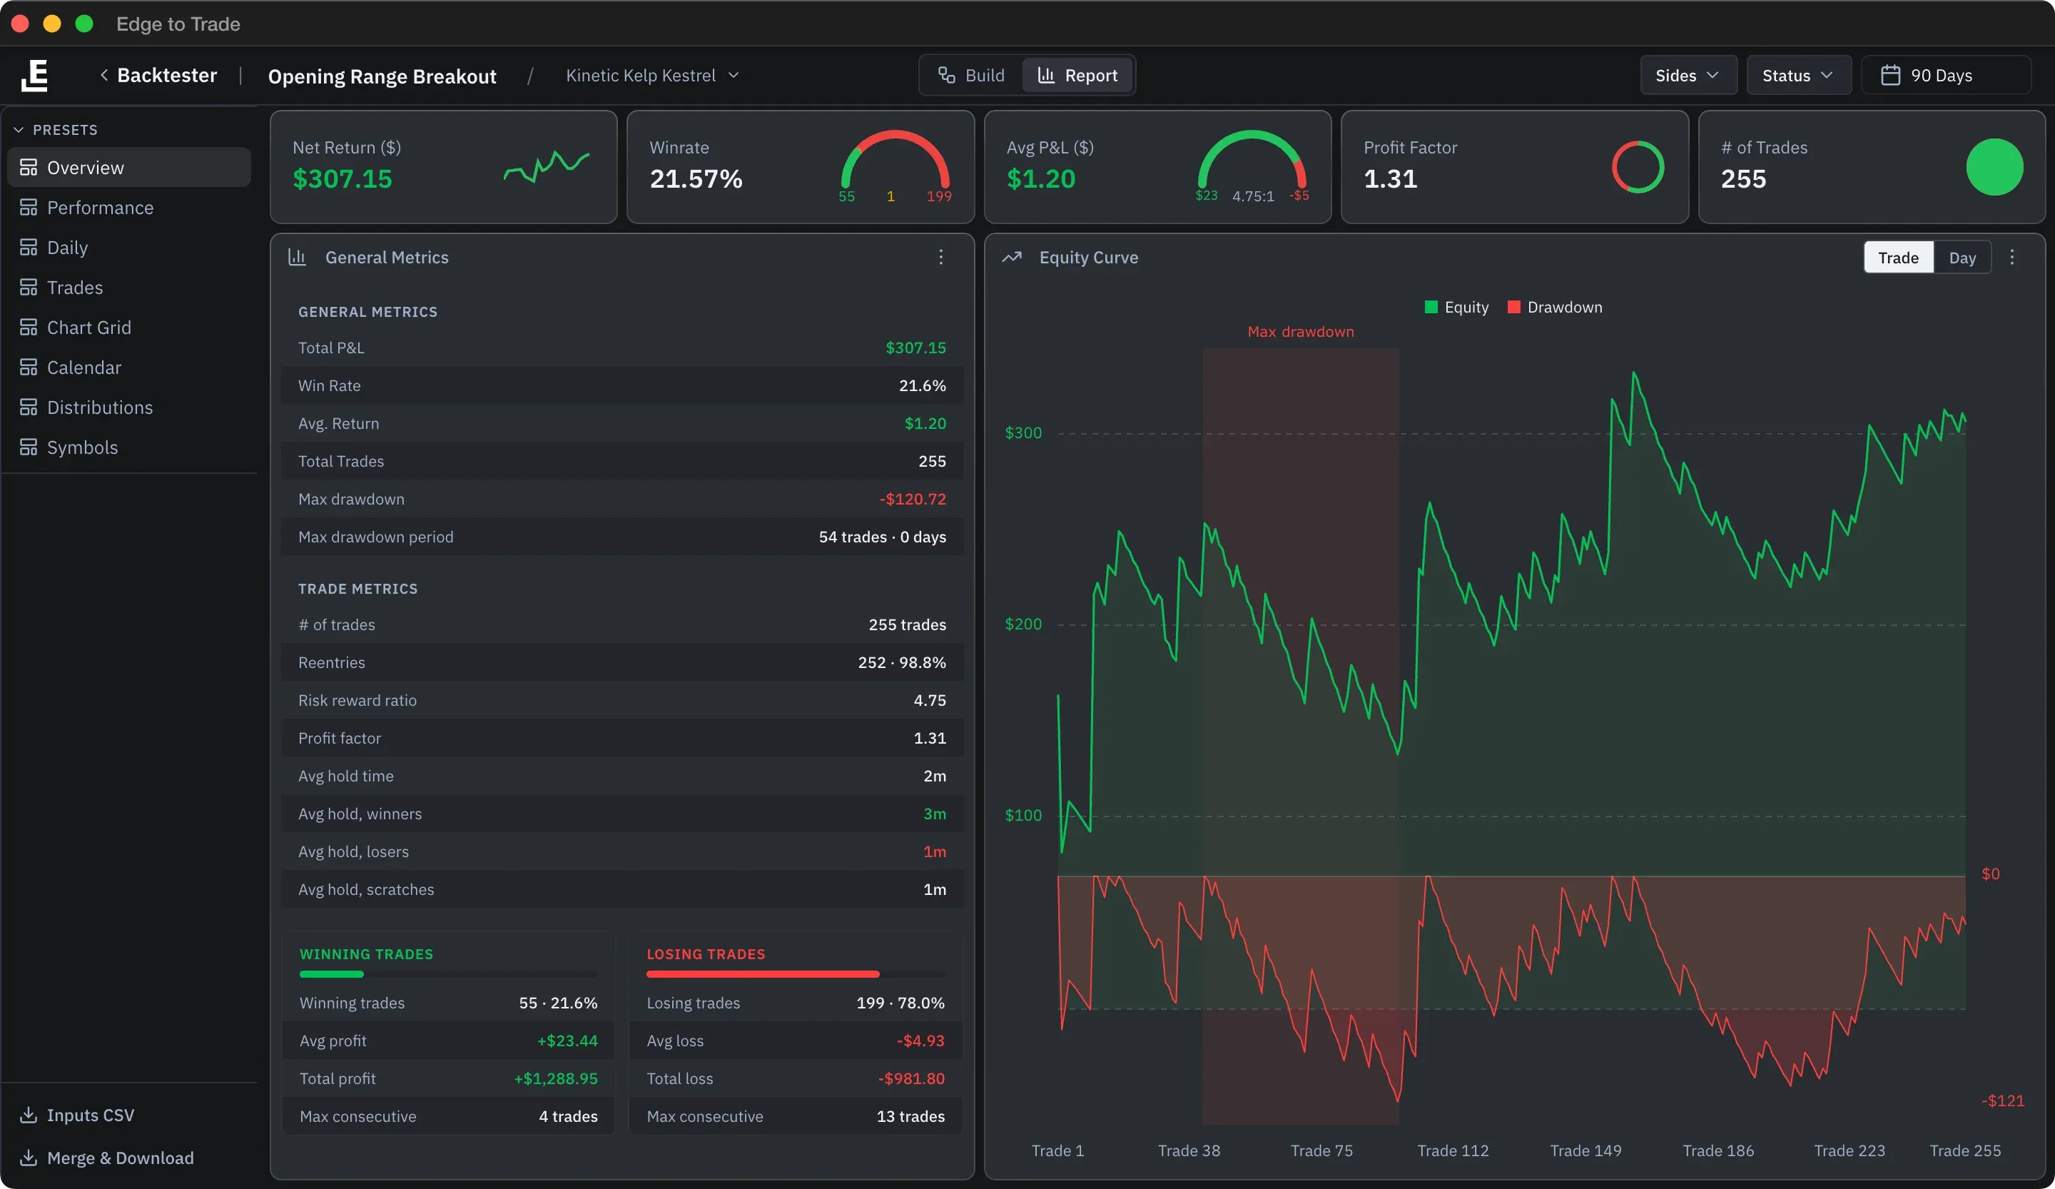Select the Daily preset label
The height and width of the screenshot is (1189, 2055).
coord(68,247)
